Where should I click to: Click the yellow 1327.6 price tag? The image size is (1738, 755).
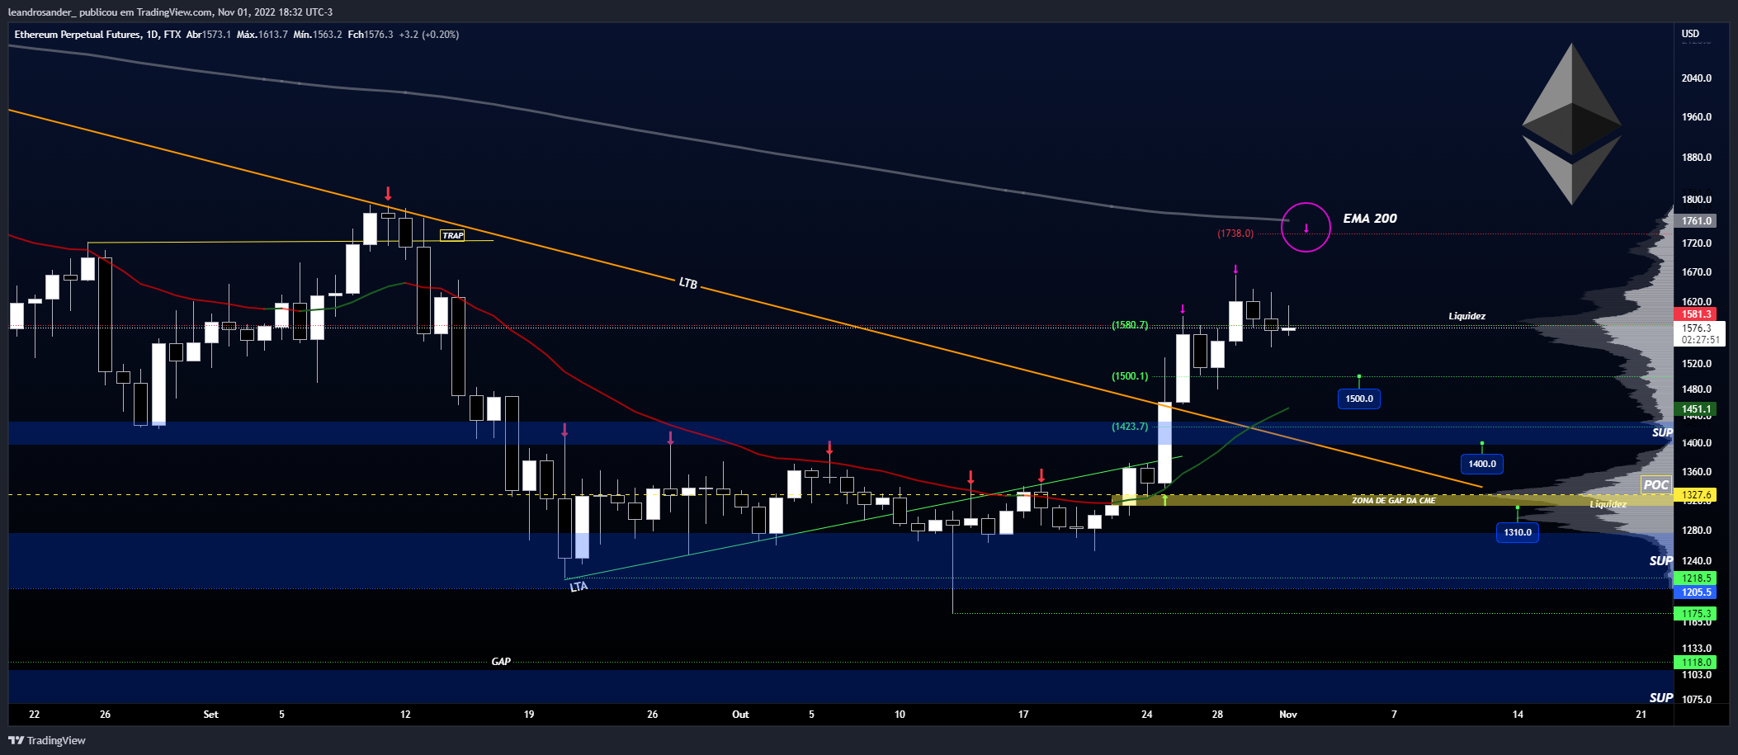click(x=1697, y=495)
